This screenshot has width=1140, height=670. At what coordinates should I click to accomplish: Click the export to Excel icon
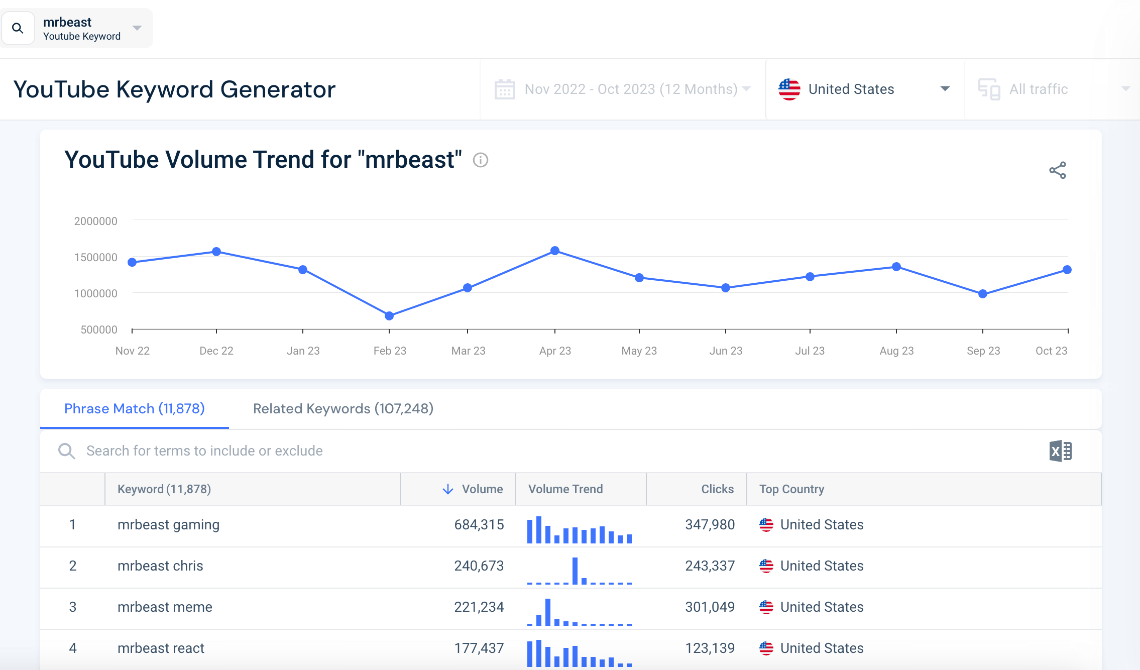pos(1060,451)
